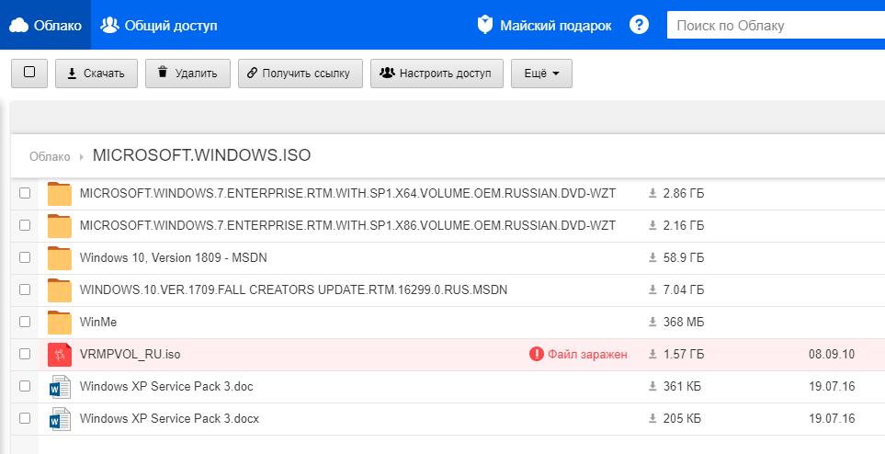Image resolution: width=885 pixels, height=454 pixels.
Task: Click download arrow beside 7.04 ГБ
Action: coord(652,290)
